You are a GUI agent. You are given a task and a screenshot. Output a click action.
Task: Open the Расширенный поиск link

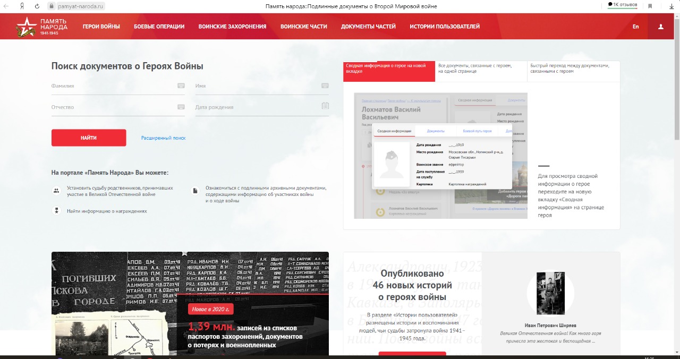coord(164,138)
